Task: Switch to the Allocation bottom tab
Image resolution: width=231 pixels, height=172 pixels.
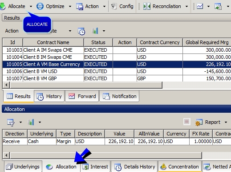Action: [x=61, y=167]
